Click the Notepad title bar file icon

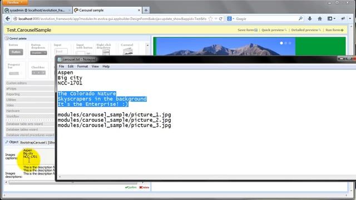point(60,59)
